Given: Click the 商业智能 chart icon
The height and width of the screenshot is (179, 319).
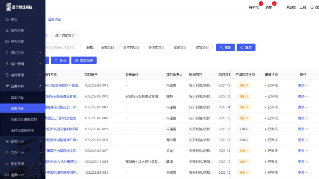Looking at the screenshot, I should [x=7, y=164].
